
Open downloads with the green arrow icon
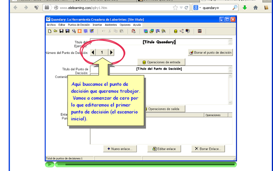245,8
